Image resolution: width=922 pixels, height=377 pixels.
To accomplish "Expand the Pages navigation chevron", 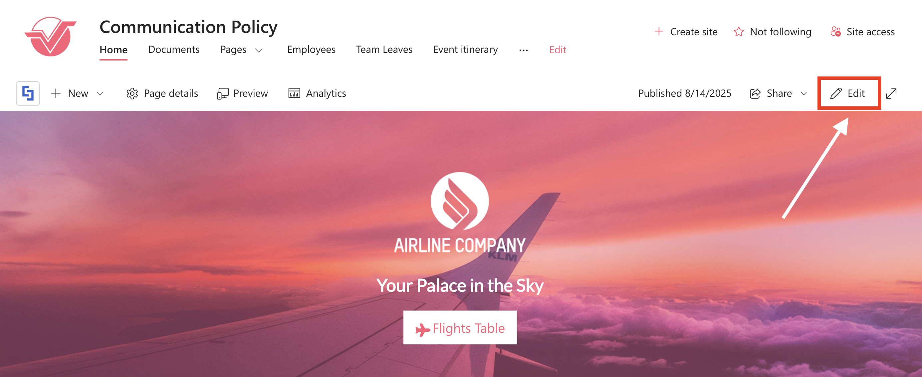I will click(259, 50).
